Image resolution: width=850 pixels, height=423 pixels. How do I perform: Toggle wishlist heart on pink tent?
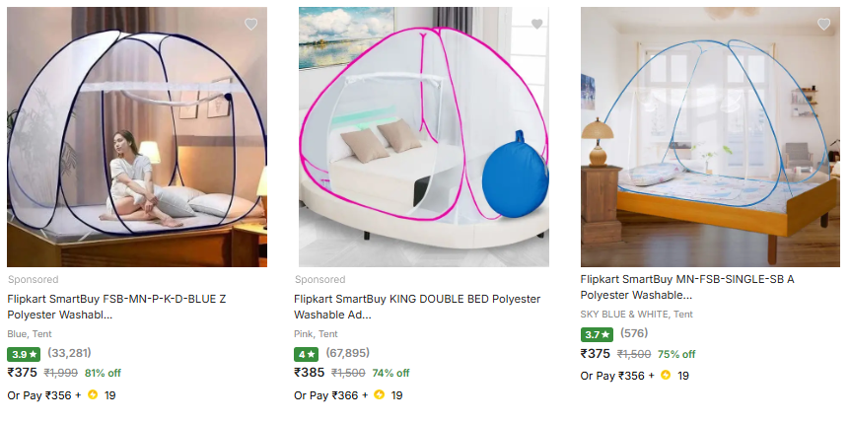(536, 24)
